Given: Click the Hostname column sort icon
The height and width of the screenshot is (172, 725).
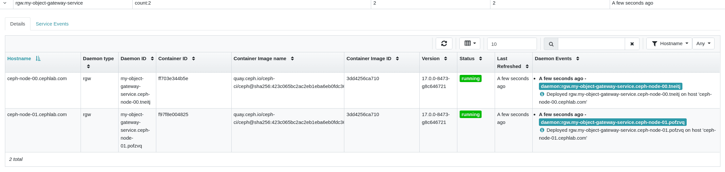Looking at the screenshot, I should tap(38, 59).
